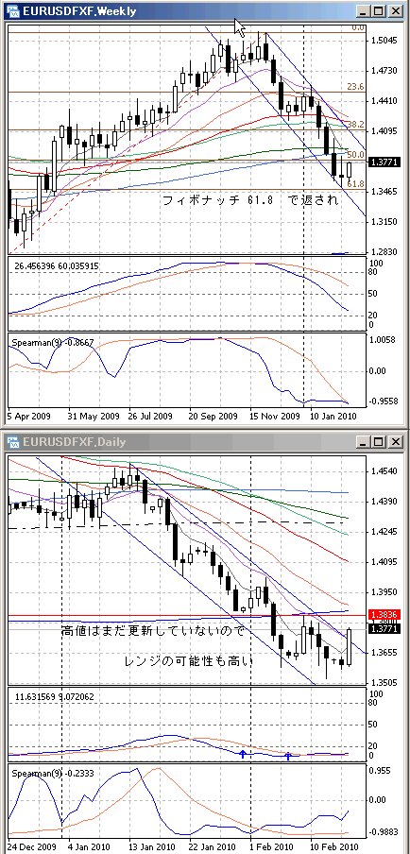Click the EURUSDFXF Weekly window chart icon
The image size is (410, 854).
click(14, 11)
